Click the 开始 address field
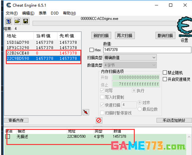 (x=136, y=77)
